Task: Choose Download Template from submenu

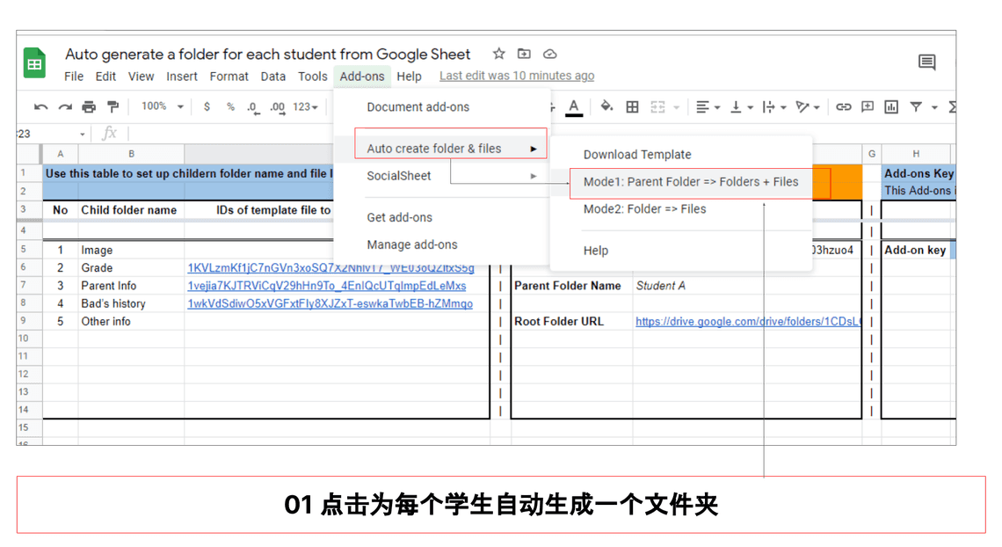Action: point(637,155)
